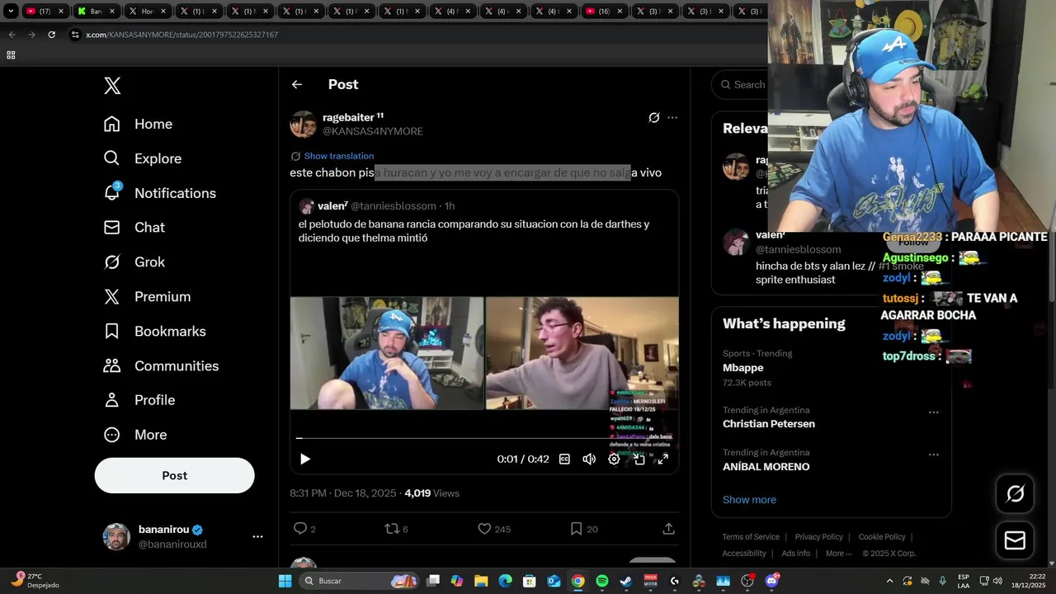1056x594 pixels.
Task: Show hidden system tray icons
Action: tap(889, 581)
